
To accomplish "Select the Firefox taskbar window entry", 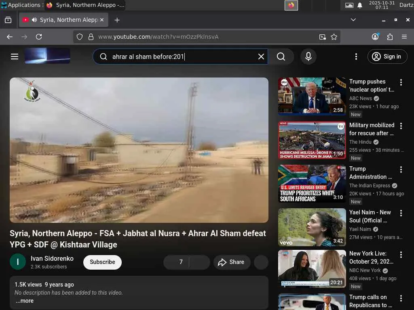I will (x=85, y=5).
